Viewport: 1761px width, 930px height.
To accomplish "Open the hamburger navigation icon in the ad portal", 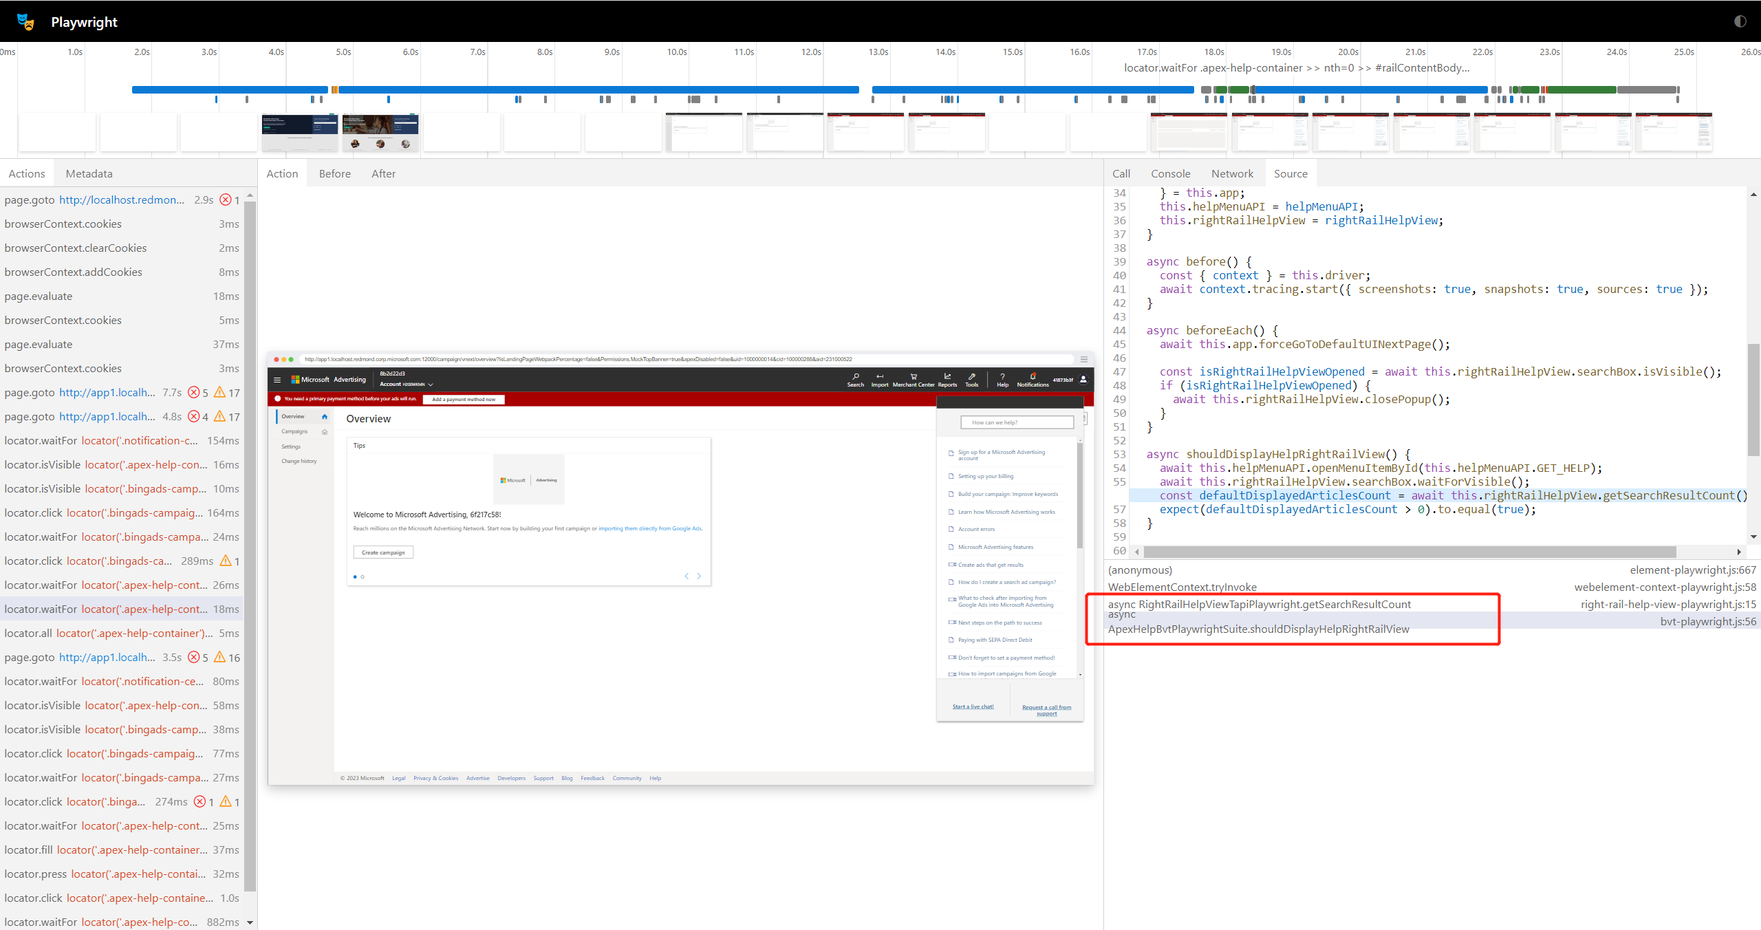I will 277,380.
